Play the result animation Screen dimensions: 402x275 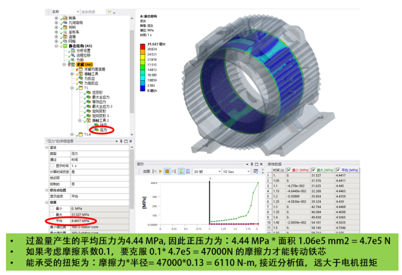click(x=161, y=171)
